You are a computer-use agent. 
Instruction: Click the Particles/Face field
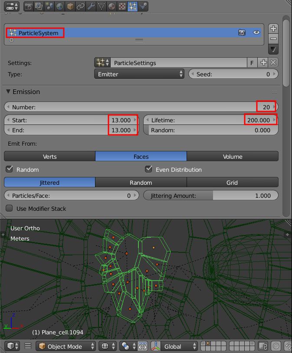[72, 196]
